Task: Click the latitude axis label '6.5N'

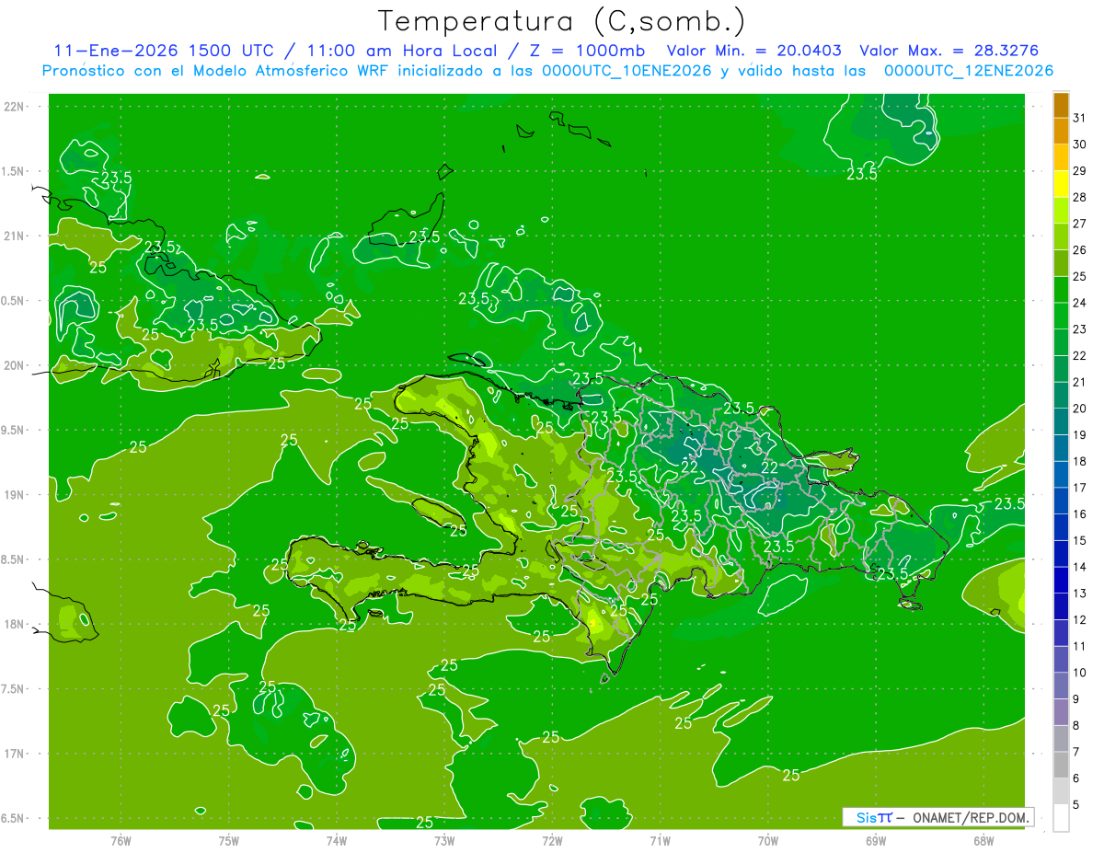Action: (x=14, y=818)
